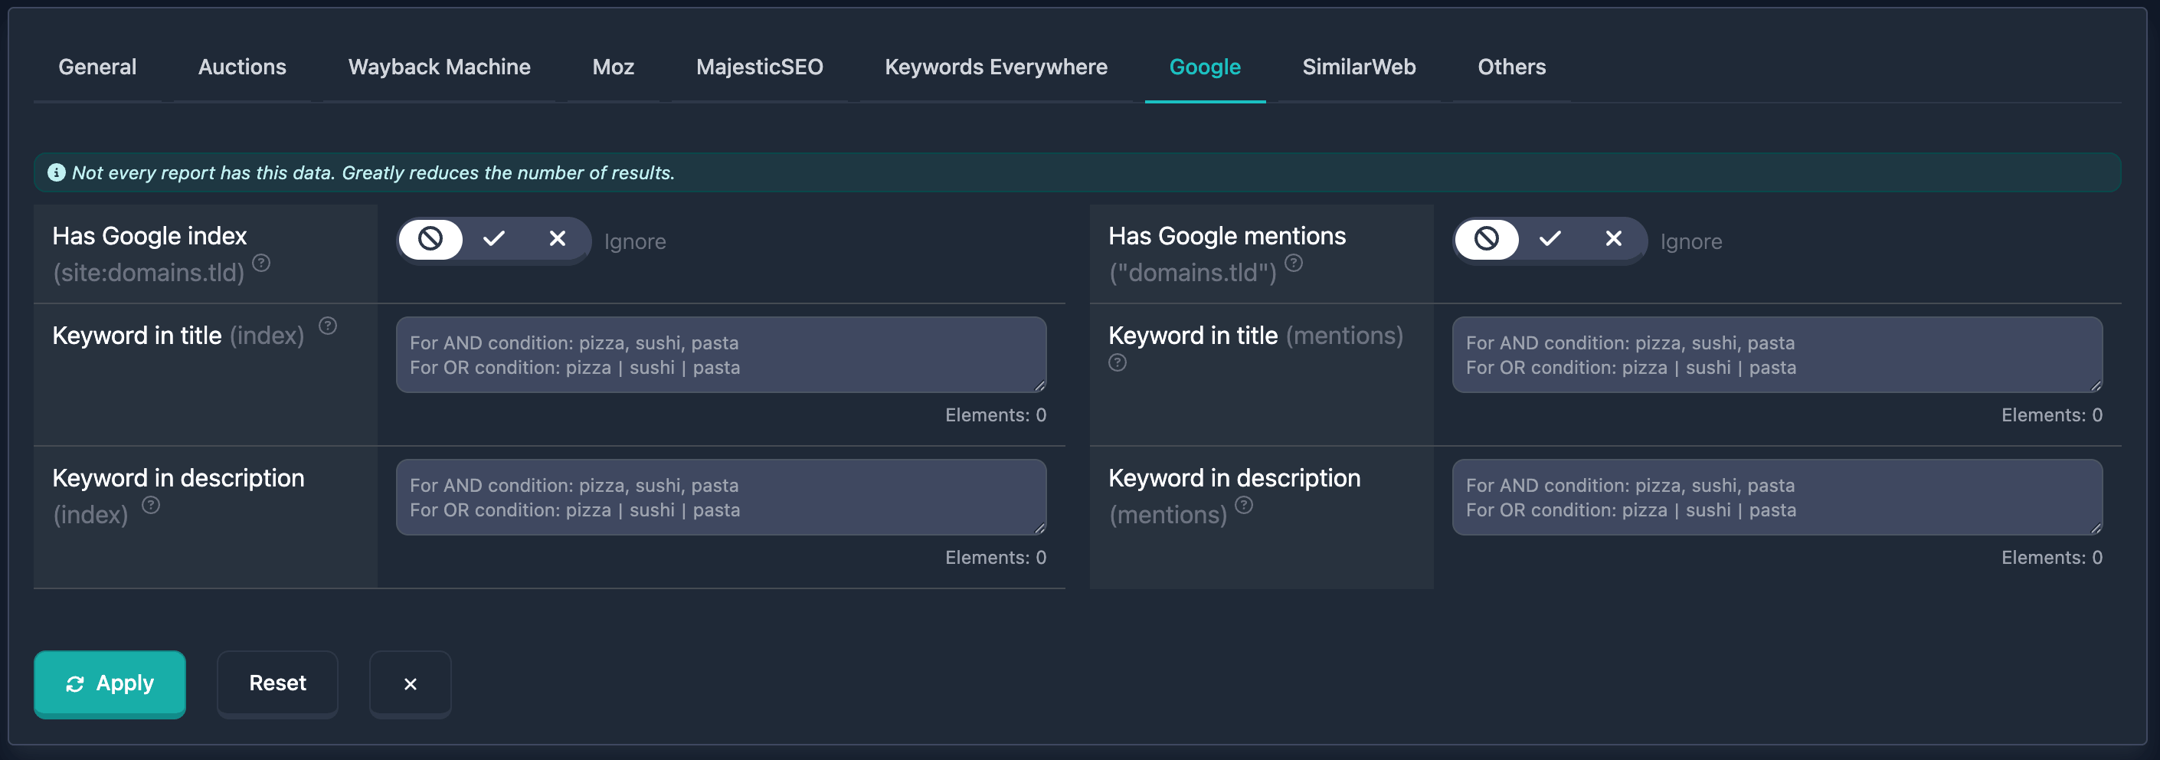2160x760 pixels.
Task: Set Has Google mentions to the ignore state
Action: 1487,240
